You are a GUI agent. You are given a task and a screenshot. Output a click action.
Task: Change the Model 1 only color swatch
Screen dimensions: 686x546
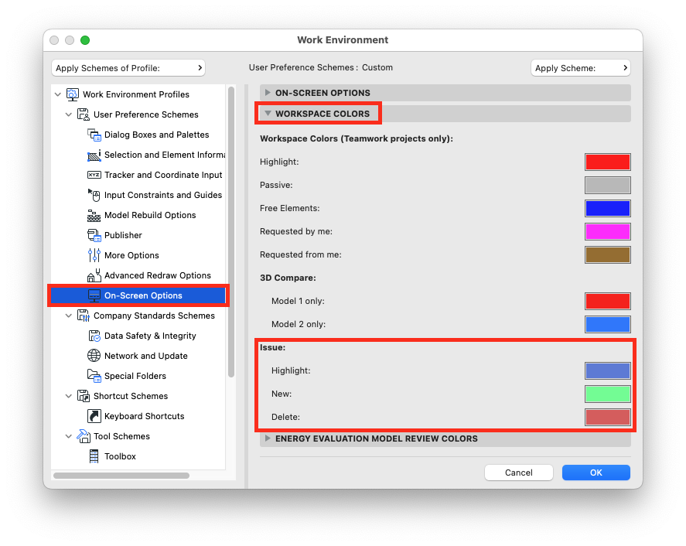pos(608,301)
